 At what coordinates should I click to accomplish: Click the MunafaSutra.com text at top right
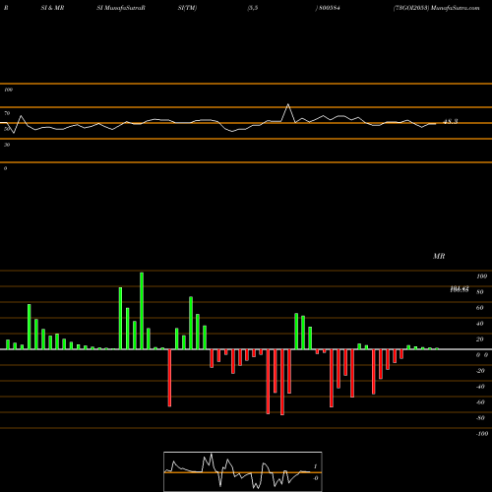[x=456, y=8]
